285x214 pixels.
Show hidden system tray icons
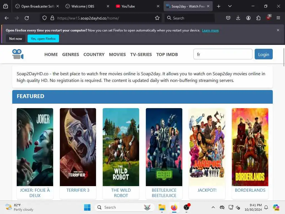pos(213,207)
